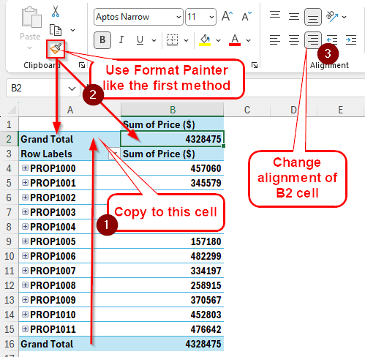Click the Increase Font Size icon

(227, 17)
